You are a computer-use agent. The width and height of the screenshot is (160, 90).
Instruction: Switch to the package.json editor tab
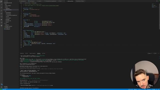tap(23, 1)
